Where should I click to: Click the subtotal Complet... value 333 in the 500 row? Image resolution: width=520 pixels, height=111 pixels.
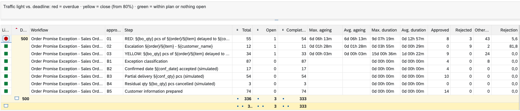[303, 99]
